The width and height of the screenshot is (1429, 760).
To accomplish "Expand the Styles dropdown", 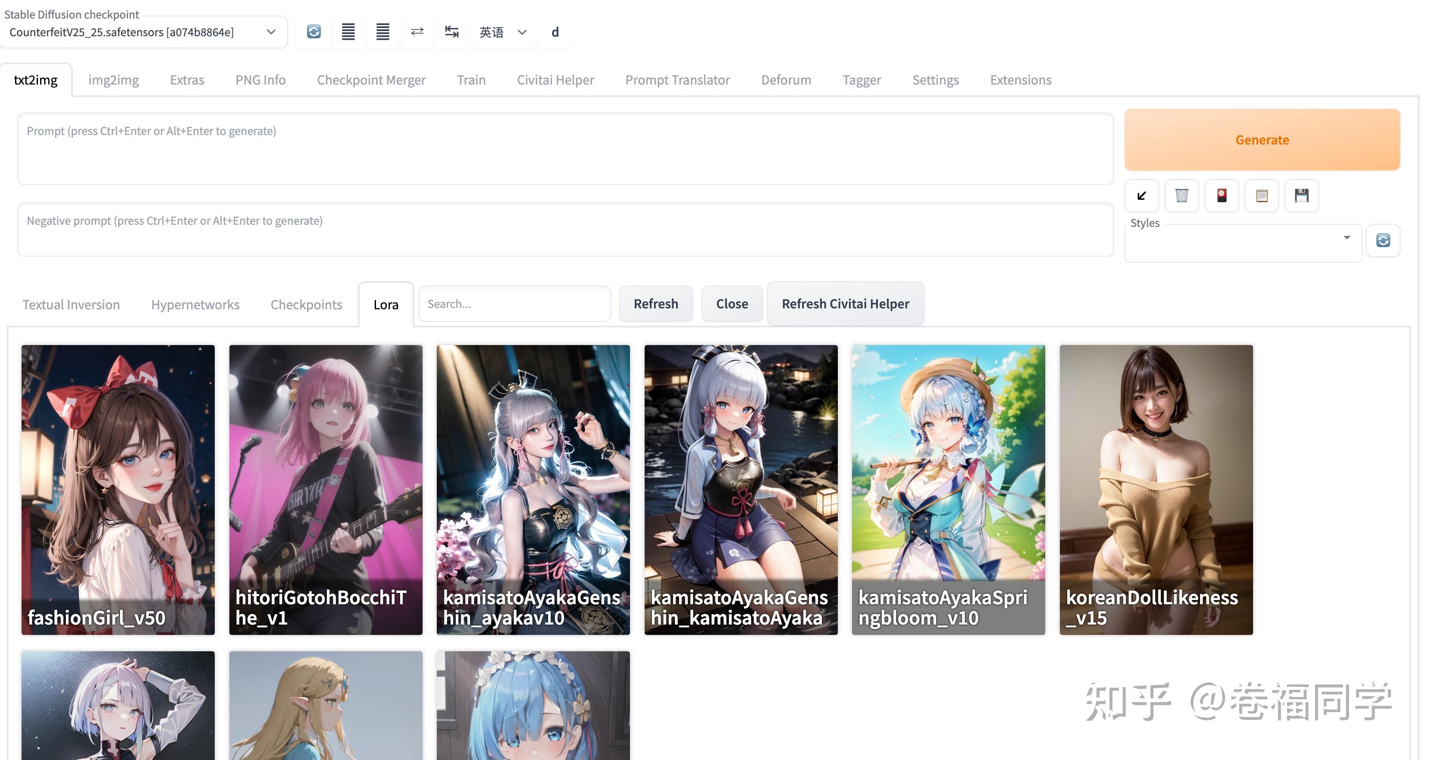I will [x=1346, y=239].
